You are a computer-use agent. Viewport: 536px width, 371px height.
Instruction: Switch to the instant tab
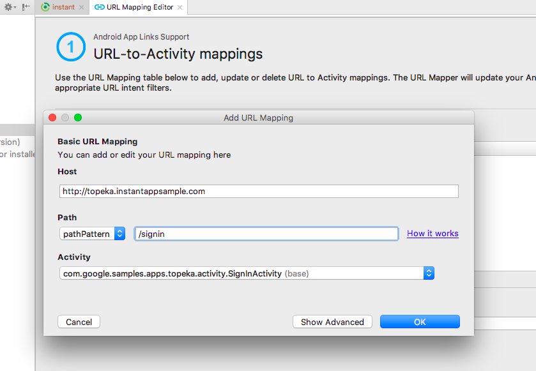pos(63,7)
